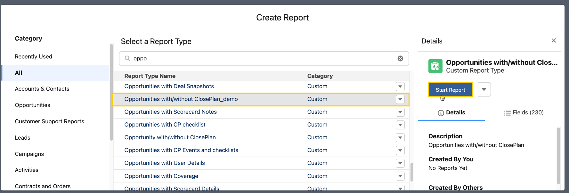569x193 pixels.
Task: Pick the Accounts & Contacts category
Action: click(42, 89)
